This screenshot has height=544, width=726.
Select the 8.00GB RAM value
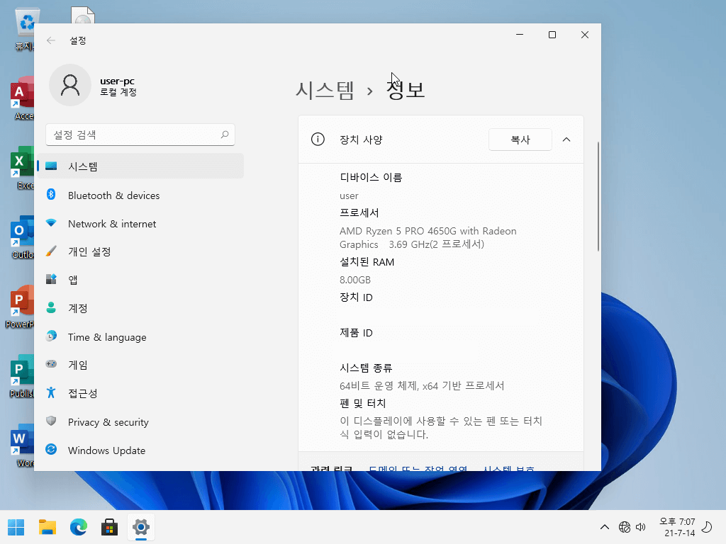[355, 280]
